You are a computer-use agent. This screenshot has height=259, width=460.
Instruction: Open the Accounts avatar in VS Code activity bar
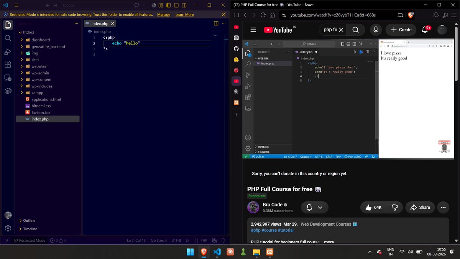[8, 215]
